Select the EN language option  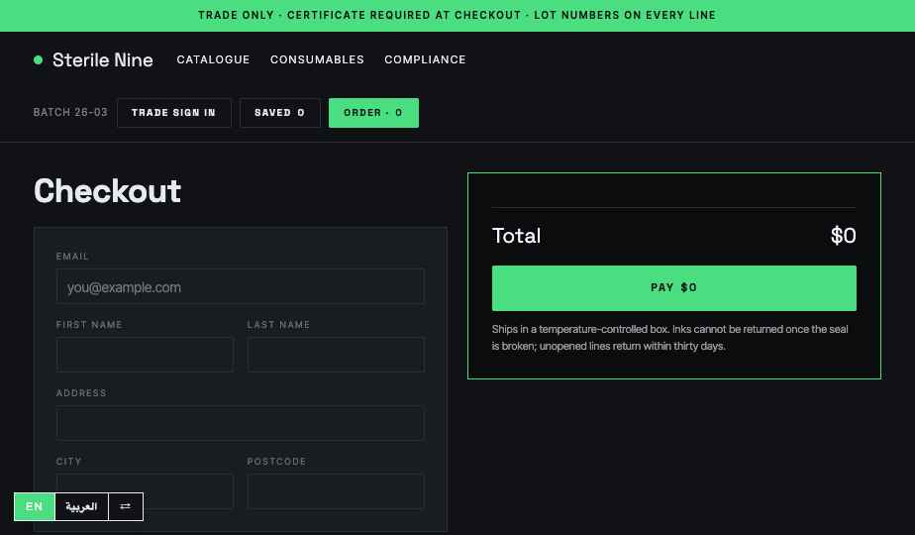coord(35,506)
